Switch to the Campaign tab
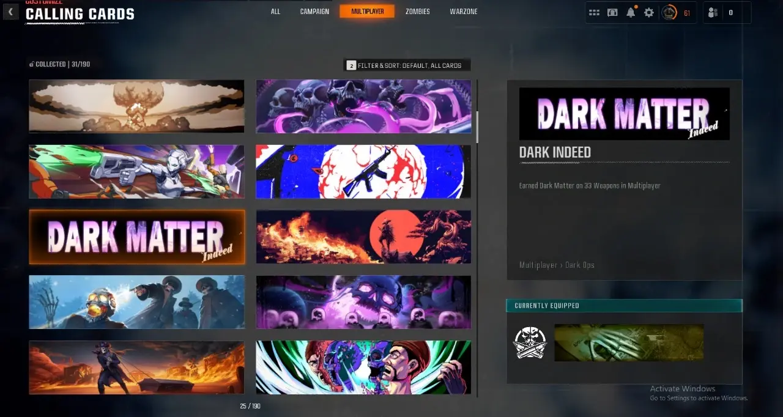Screen dimensions: 783x417 point(314,12)
